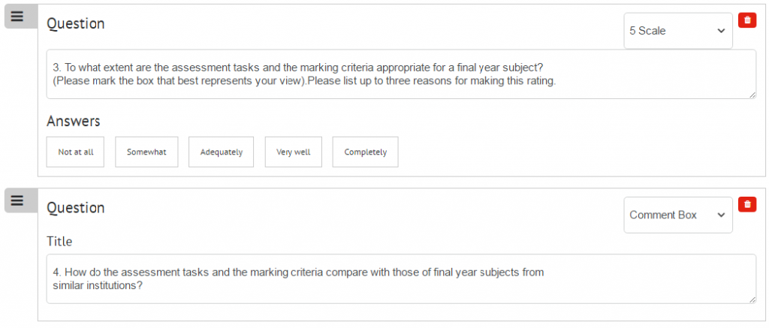Delete question 3 with the red trash icon
The image size is (769, 328).
coord(747,20)
